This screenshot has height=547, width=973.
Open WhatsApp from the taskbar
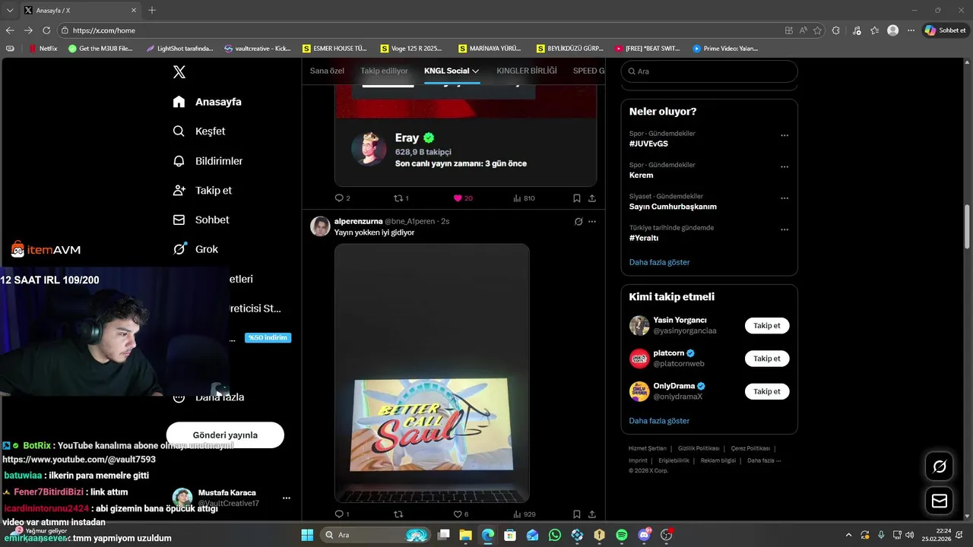tap(555, 535)
